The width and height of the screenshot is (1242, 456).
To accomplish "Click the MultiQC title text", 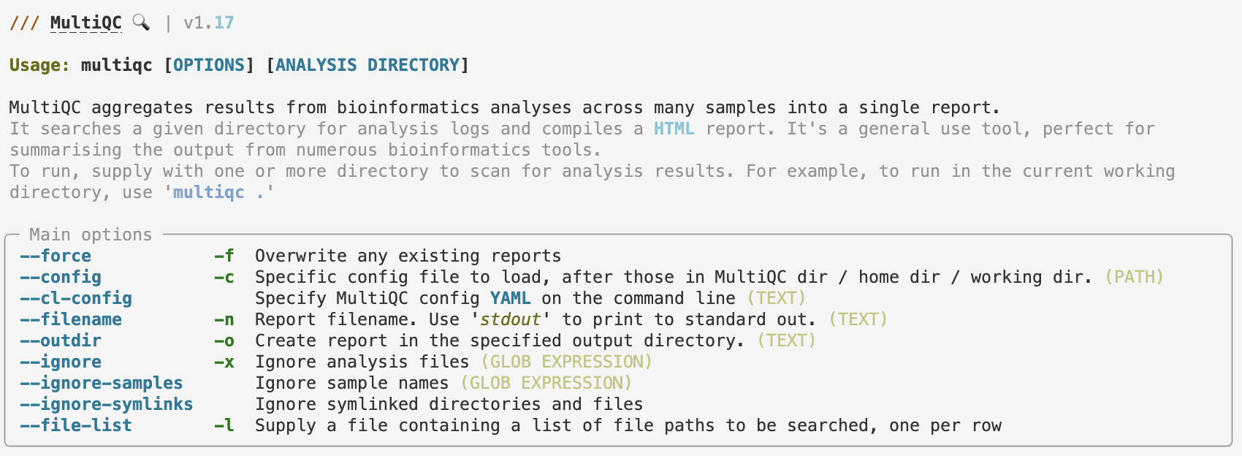I will coord(86,23).
